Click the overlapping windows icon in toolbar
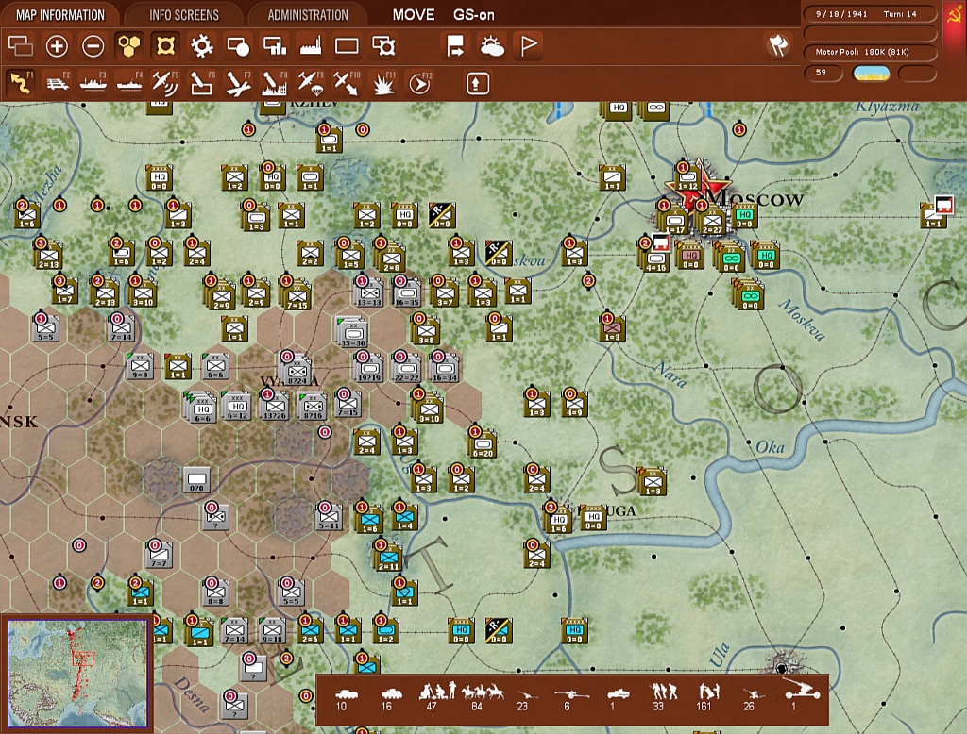This screenshot has height=734, width=967. tap(21, 46)
